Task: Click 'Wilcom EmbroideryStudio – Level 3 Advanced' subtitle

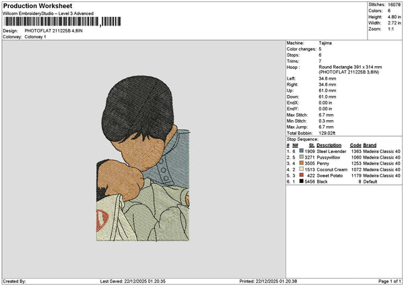Action: [x=48, y=13]
